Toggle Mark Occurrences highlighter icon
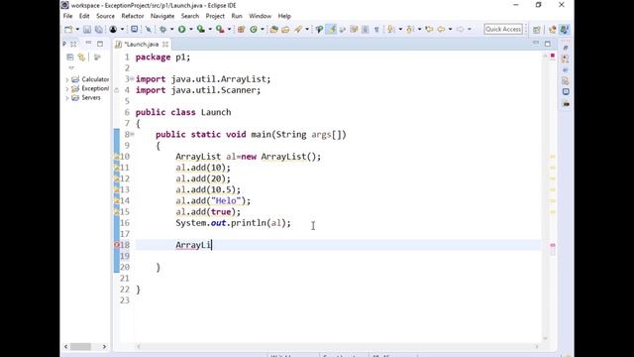The height and width of the screenshot is (357, 634). click(331, 29)
